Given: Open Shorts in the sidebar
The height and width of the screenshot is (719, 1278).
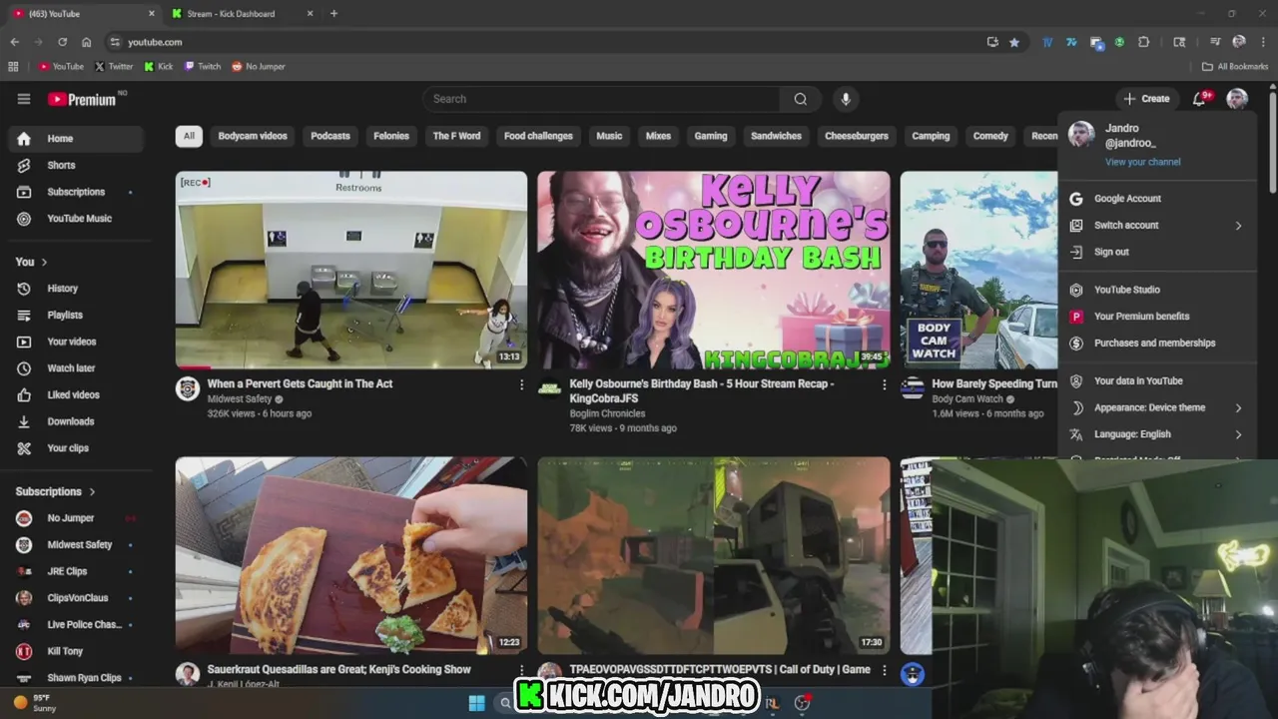Looking at the screenshot, I should pos(76,165).
